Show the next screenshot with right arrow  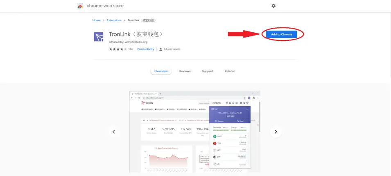[x=276, y=132]
